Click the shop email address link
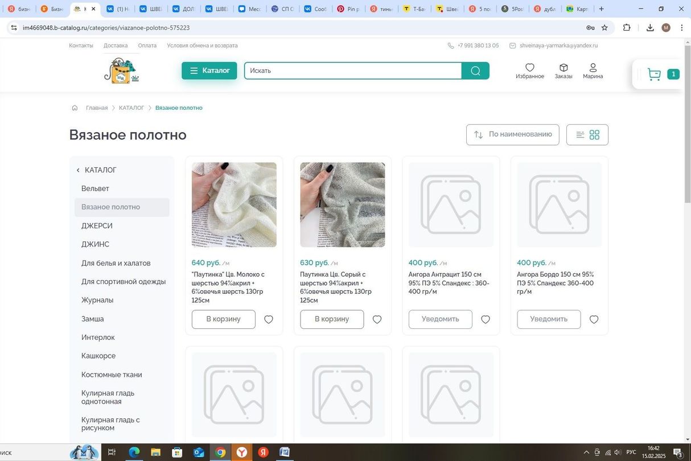Image resolution: width=691 pixels, height=461 pixels. click(558, 46)
